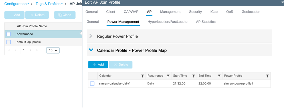Open the items-per-page dropdown showing 10
285x108 pixels.
click(53, 50)
